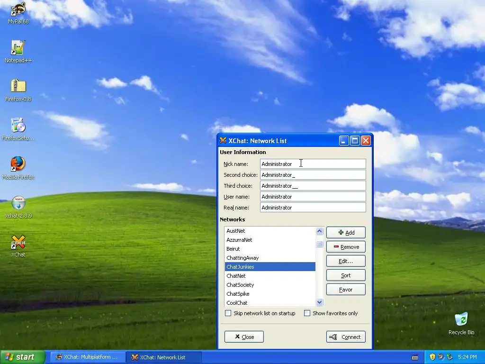
Task: Select Beirut in the networks list
Action: pyautogui.click(x=270, y=248)
